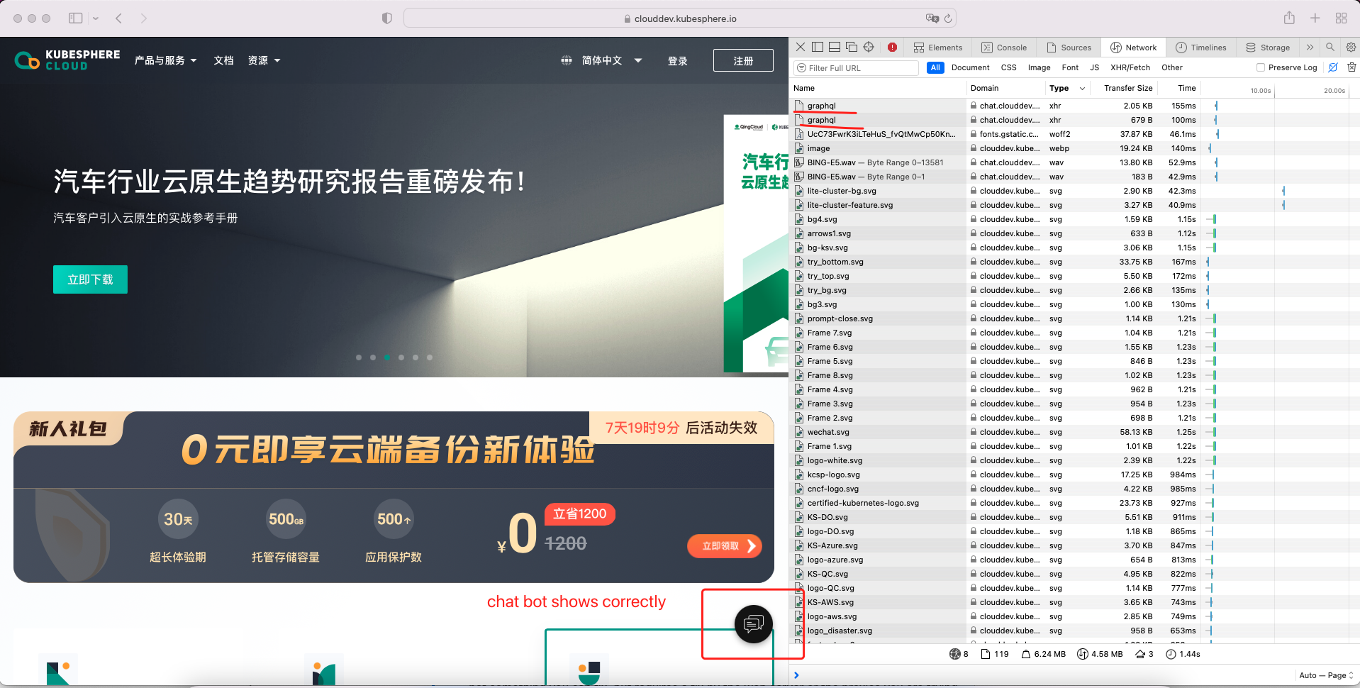The height and width of the screenshot is (688, 1360).
Task: Open the Storage panel
Action: point(1268,47)
